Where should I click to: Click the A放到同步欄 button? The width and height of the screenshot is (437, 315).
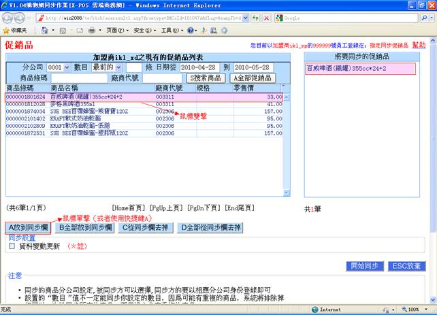click(27, 227)
